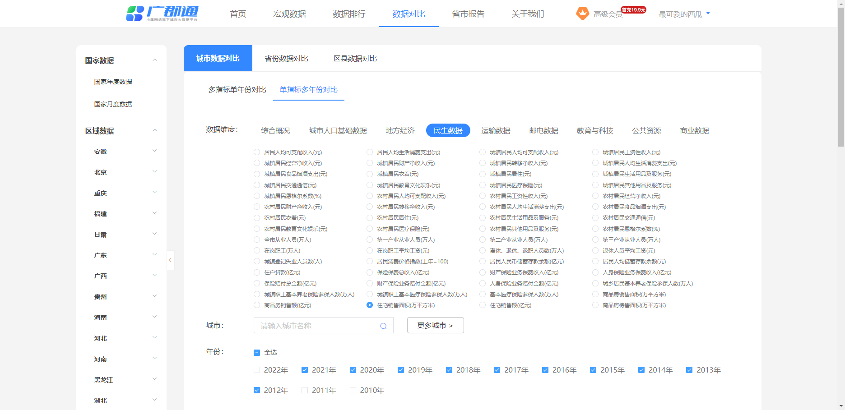Check the 2022年 year checkbox
Viewport: 845px width, 410px height.
coord(257,370)
